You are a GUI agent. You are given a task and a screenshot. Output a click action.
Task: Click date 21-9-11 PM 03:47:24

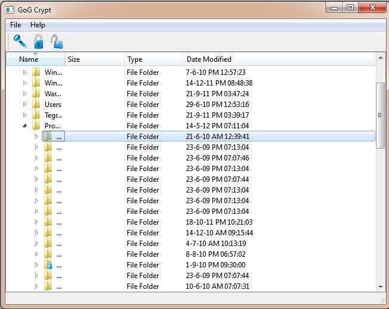pyautogui.click(x=217, y=94)
